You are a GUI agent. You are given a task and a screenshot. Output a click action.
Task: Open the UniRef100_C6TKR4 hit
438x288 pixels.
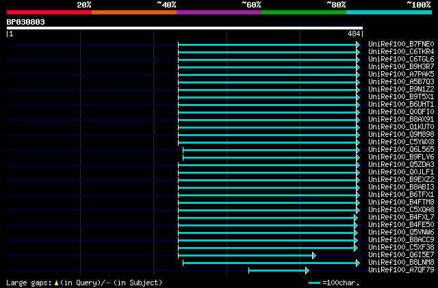tap(401, 52)
